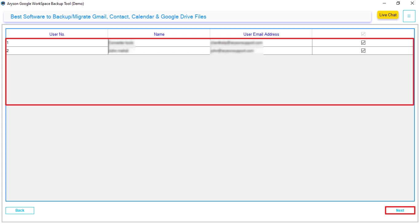The image size is (420, 224).
Task: Click the Name column header
Action: 159,34
